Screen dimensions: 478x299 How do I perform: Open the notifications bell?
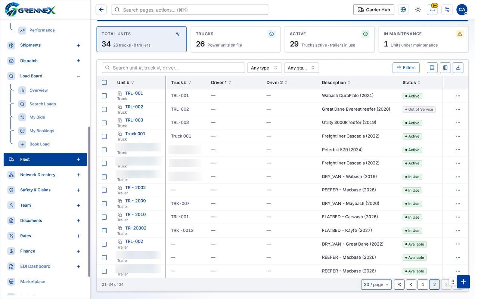432,10
